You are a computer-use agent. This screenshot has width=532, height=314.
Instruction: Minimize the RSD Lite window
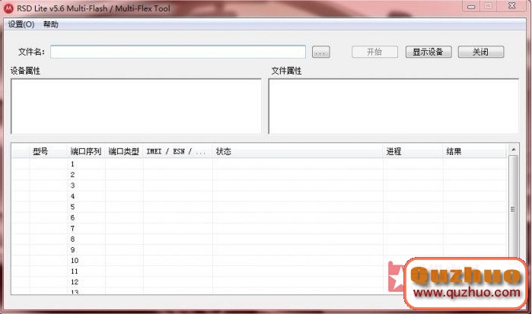click(471, 6)
